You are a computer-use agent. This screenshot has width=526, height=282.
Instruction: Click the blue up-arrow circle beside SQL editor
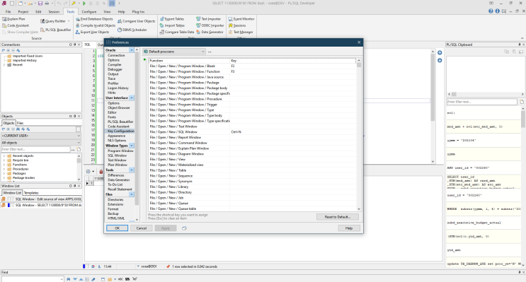coord(440,53)
